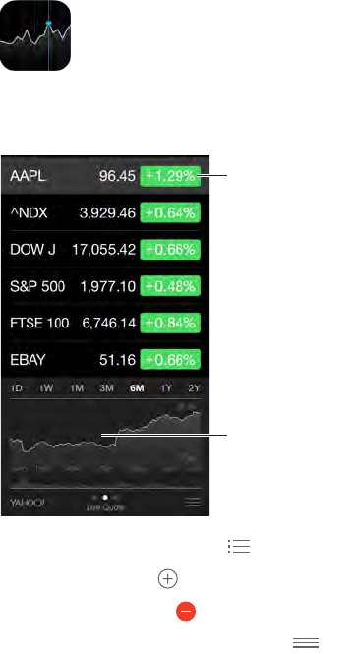Viewport: 356px width, 654px height.
Task: Toggle FTSE 100 +0.84% change badge
Action: click(170, 323)
